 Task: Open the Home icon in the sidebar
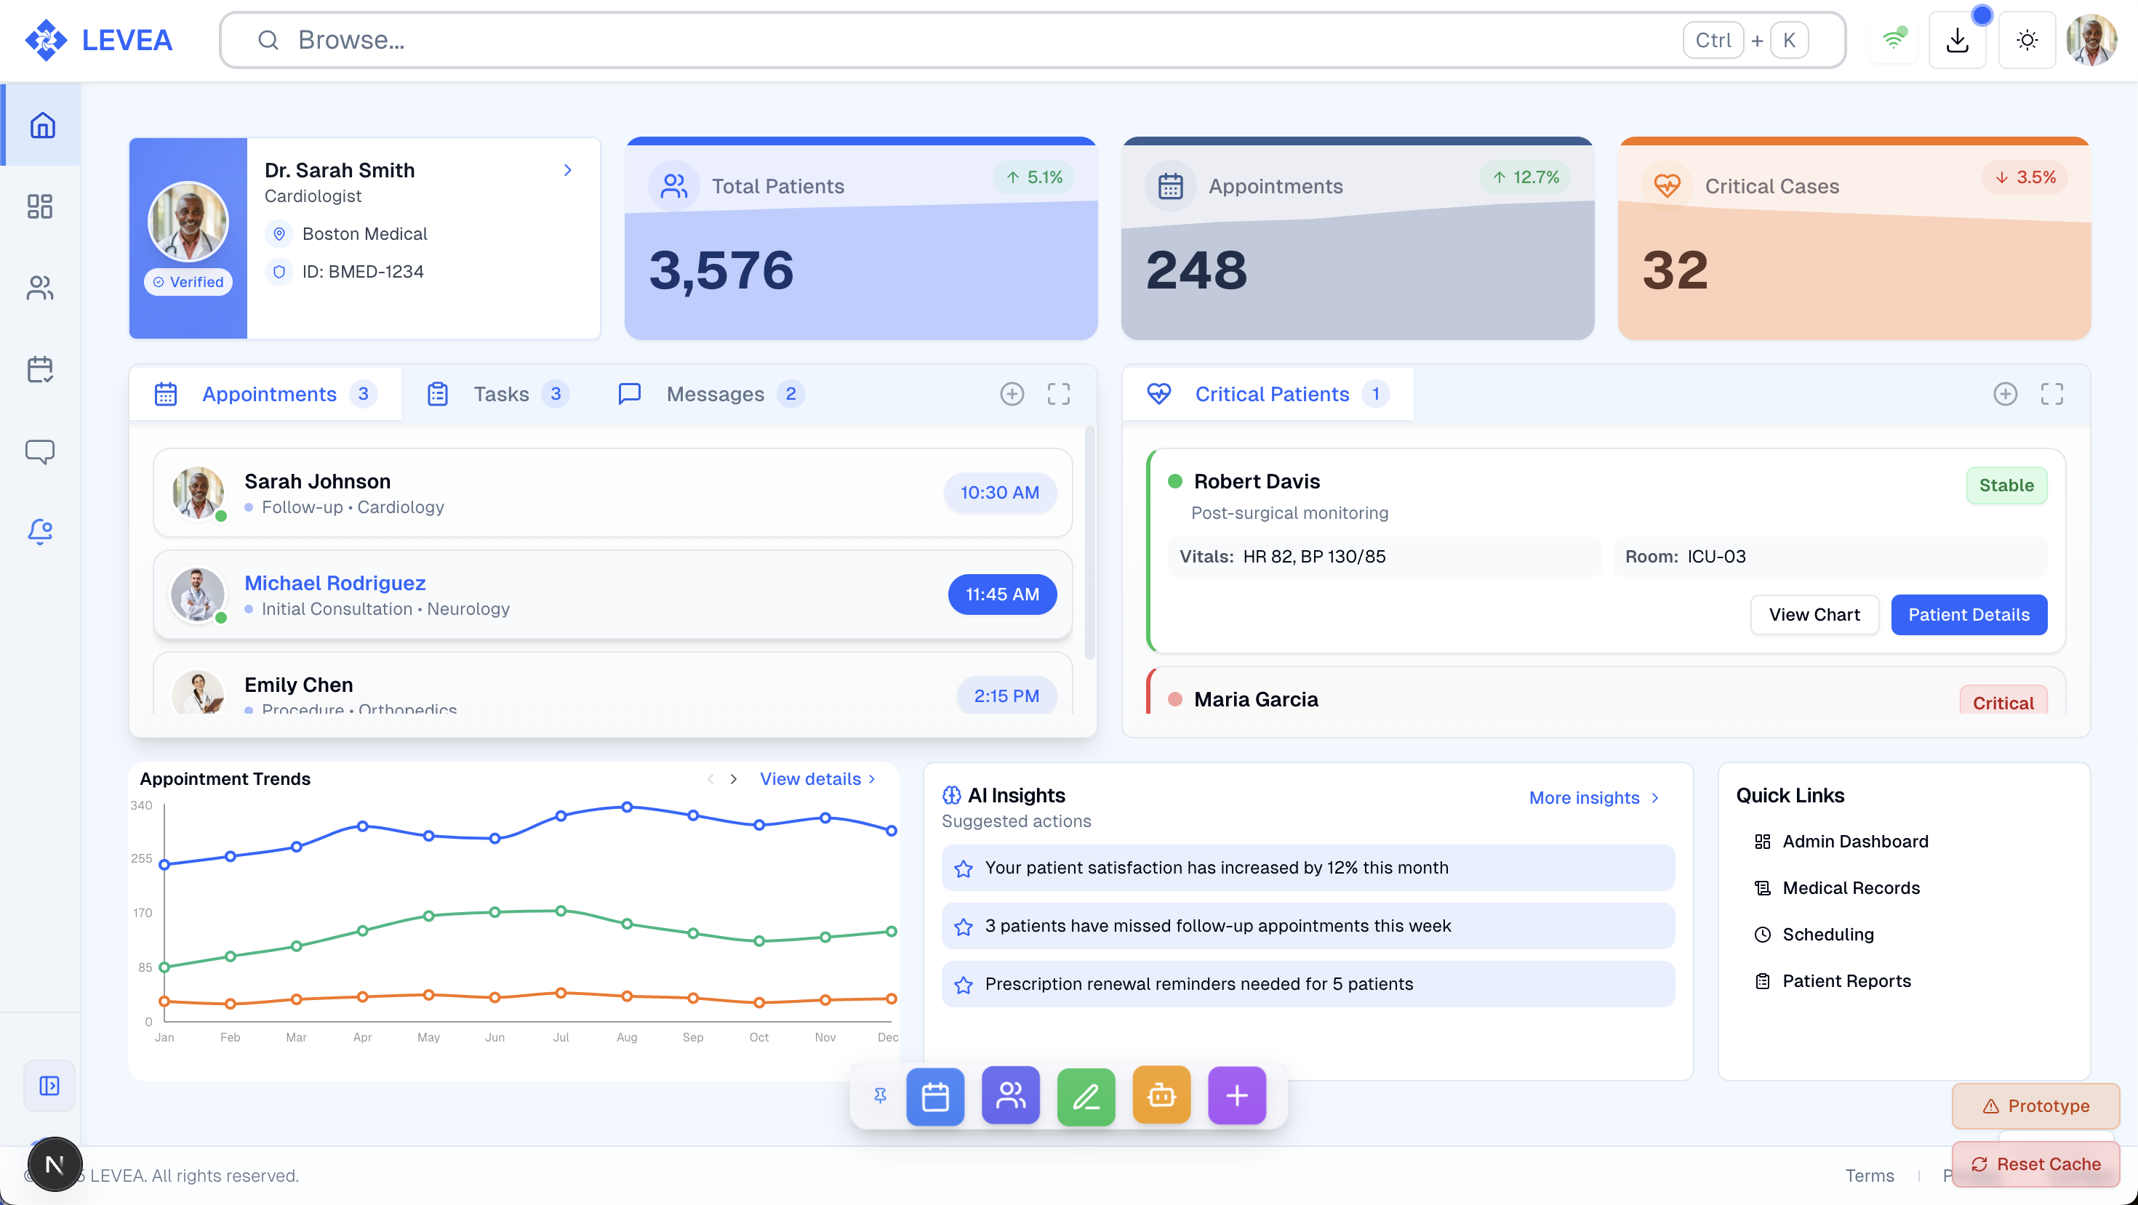41,124
